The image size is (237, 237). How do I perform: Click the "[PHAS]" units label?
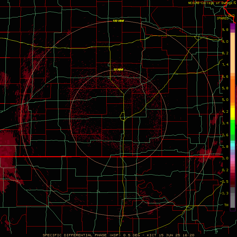tap(223, 18)
